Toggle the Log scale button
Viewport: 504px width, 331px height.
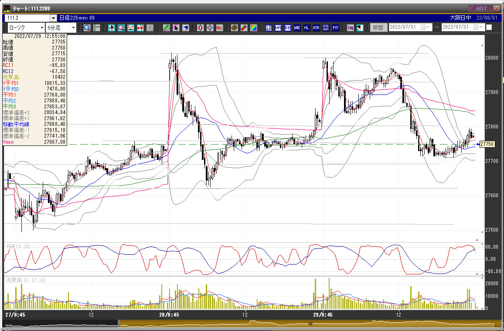(351, 27)
